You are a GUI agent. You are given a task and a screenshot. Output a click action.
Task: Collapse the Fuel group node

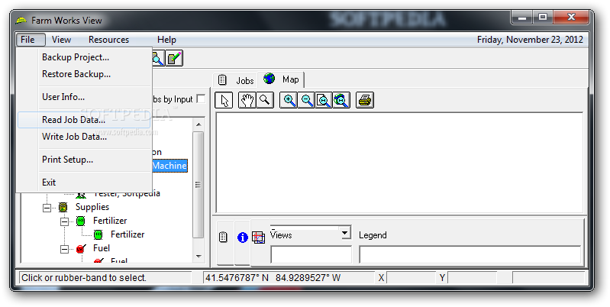tap(64, 249)
